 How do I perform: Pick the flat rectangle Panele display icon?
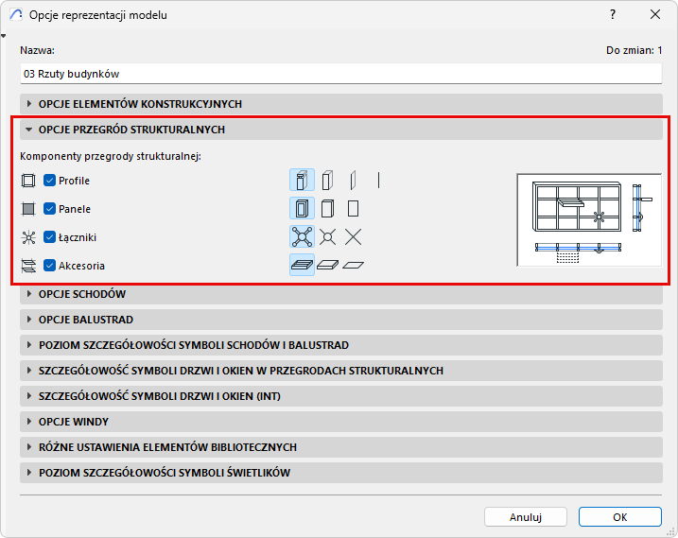[x=353, y=208]
